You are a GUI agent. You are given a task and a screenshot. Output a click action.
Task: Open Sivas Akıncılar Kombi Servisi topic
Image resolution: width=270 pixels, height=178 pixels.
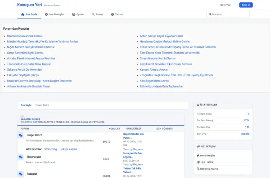coord(158,59)
